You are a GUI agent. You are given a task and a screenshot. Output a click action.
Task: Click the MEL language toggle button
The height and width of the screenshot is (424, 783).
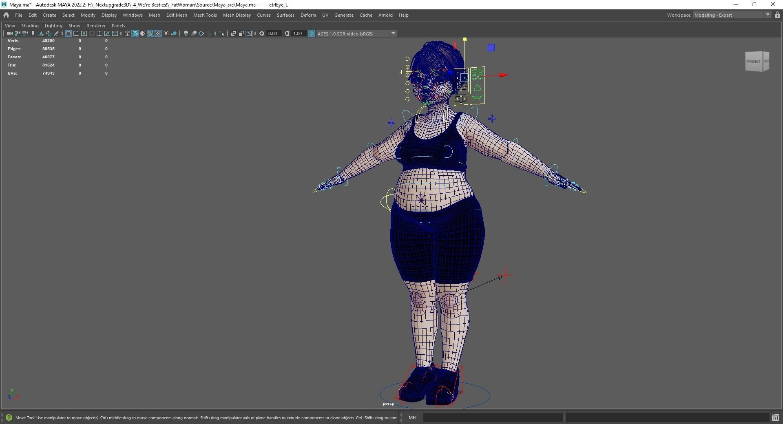point(413,417)
